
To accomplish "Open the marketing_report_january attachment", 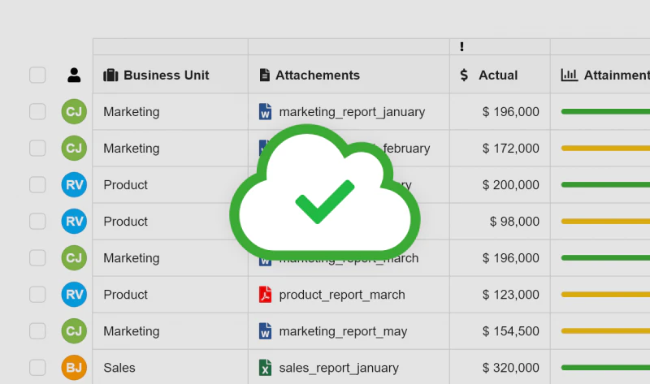I will click(352, 112).
